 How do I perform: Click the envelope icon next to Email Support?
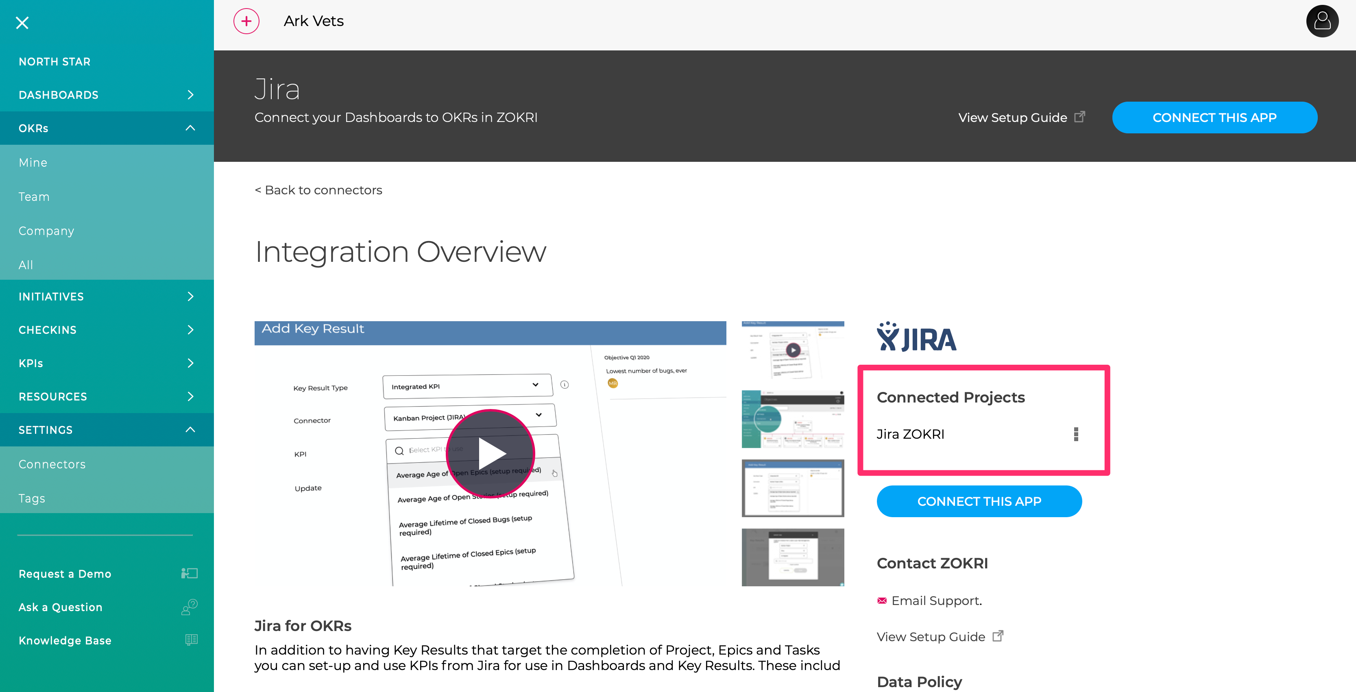click(x=882, y=600)
